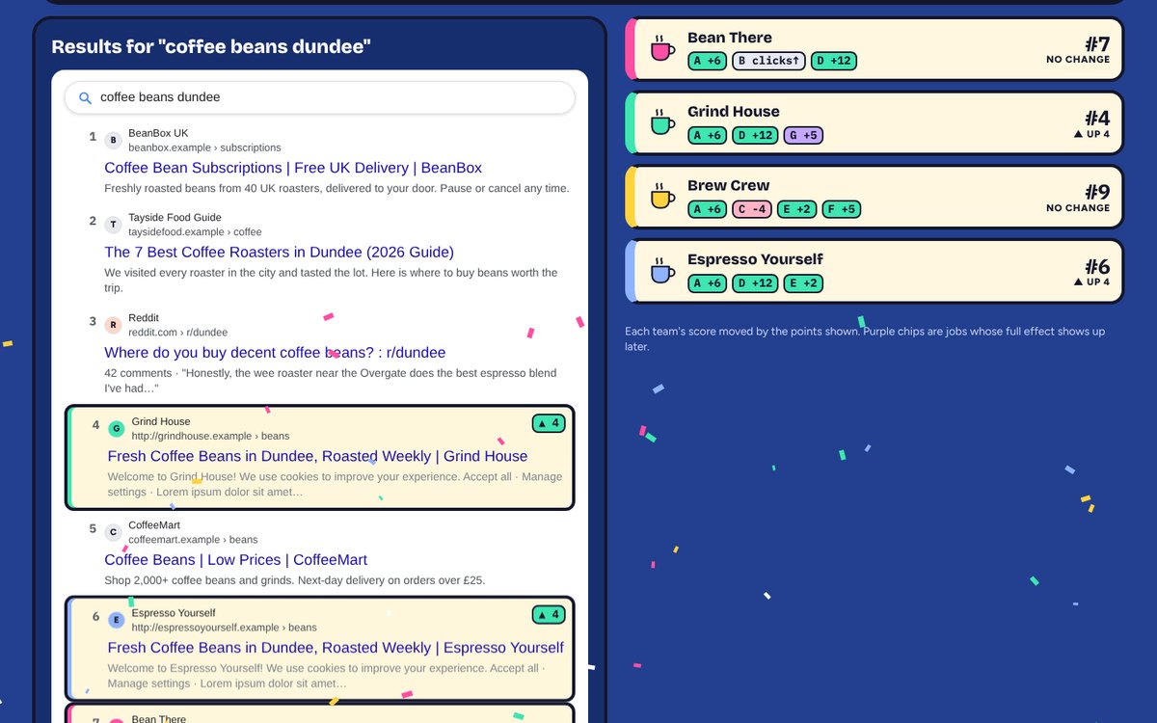1157x723 pixels.
Task: Click the up 4 badge on Grind House result
Action: 548,423
